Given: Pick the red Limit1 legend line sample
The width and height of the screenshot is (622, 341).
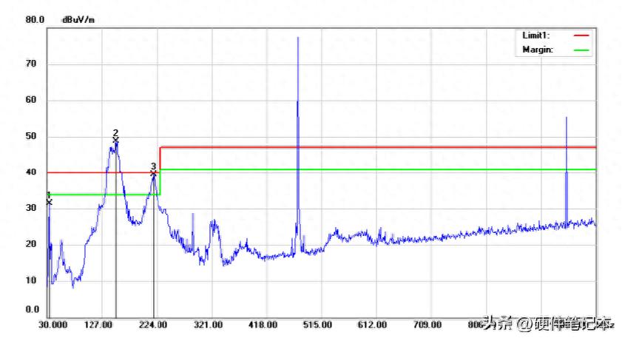Looking at the screenshot, I should pyautogui.click(x=581, y=36).
